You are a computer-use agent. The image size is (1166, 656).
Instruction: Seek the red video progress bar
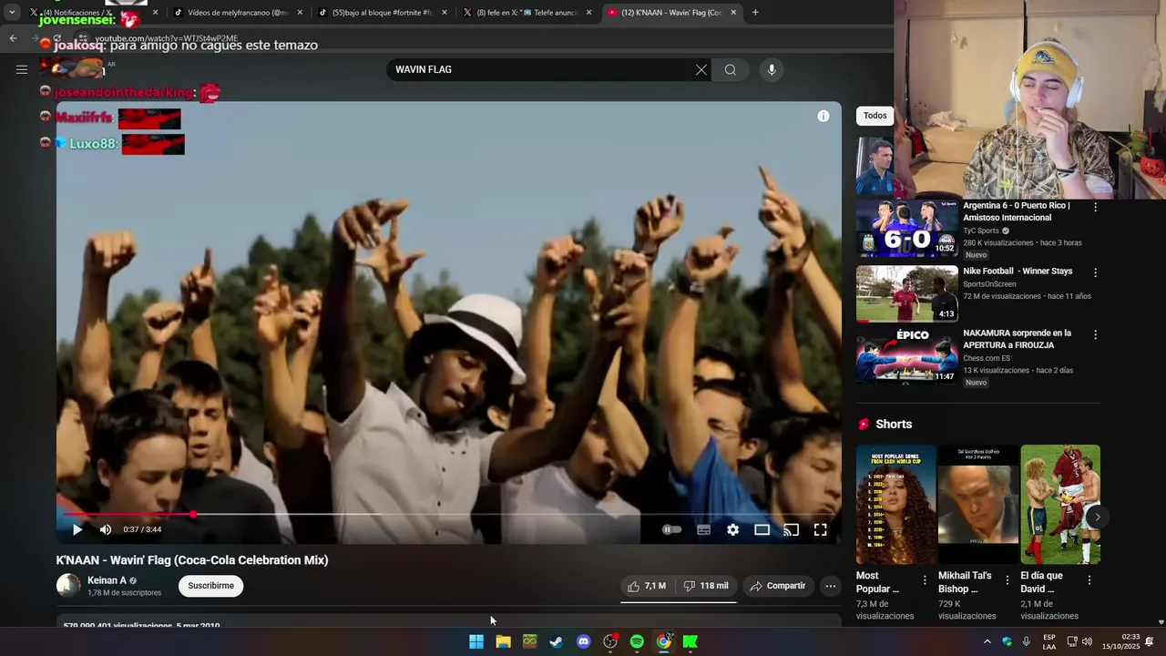(x=448, y=514)
